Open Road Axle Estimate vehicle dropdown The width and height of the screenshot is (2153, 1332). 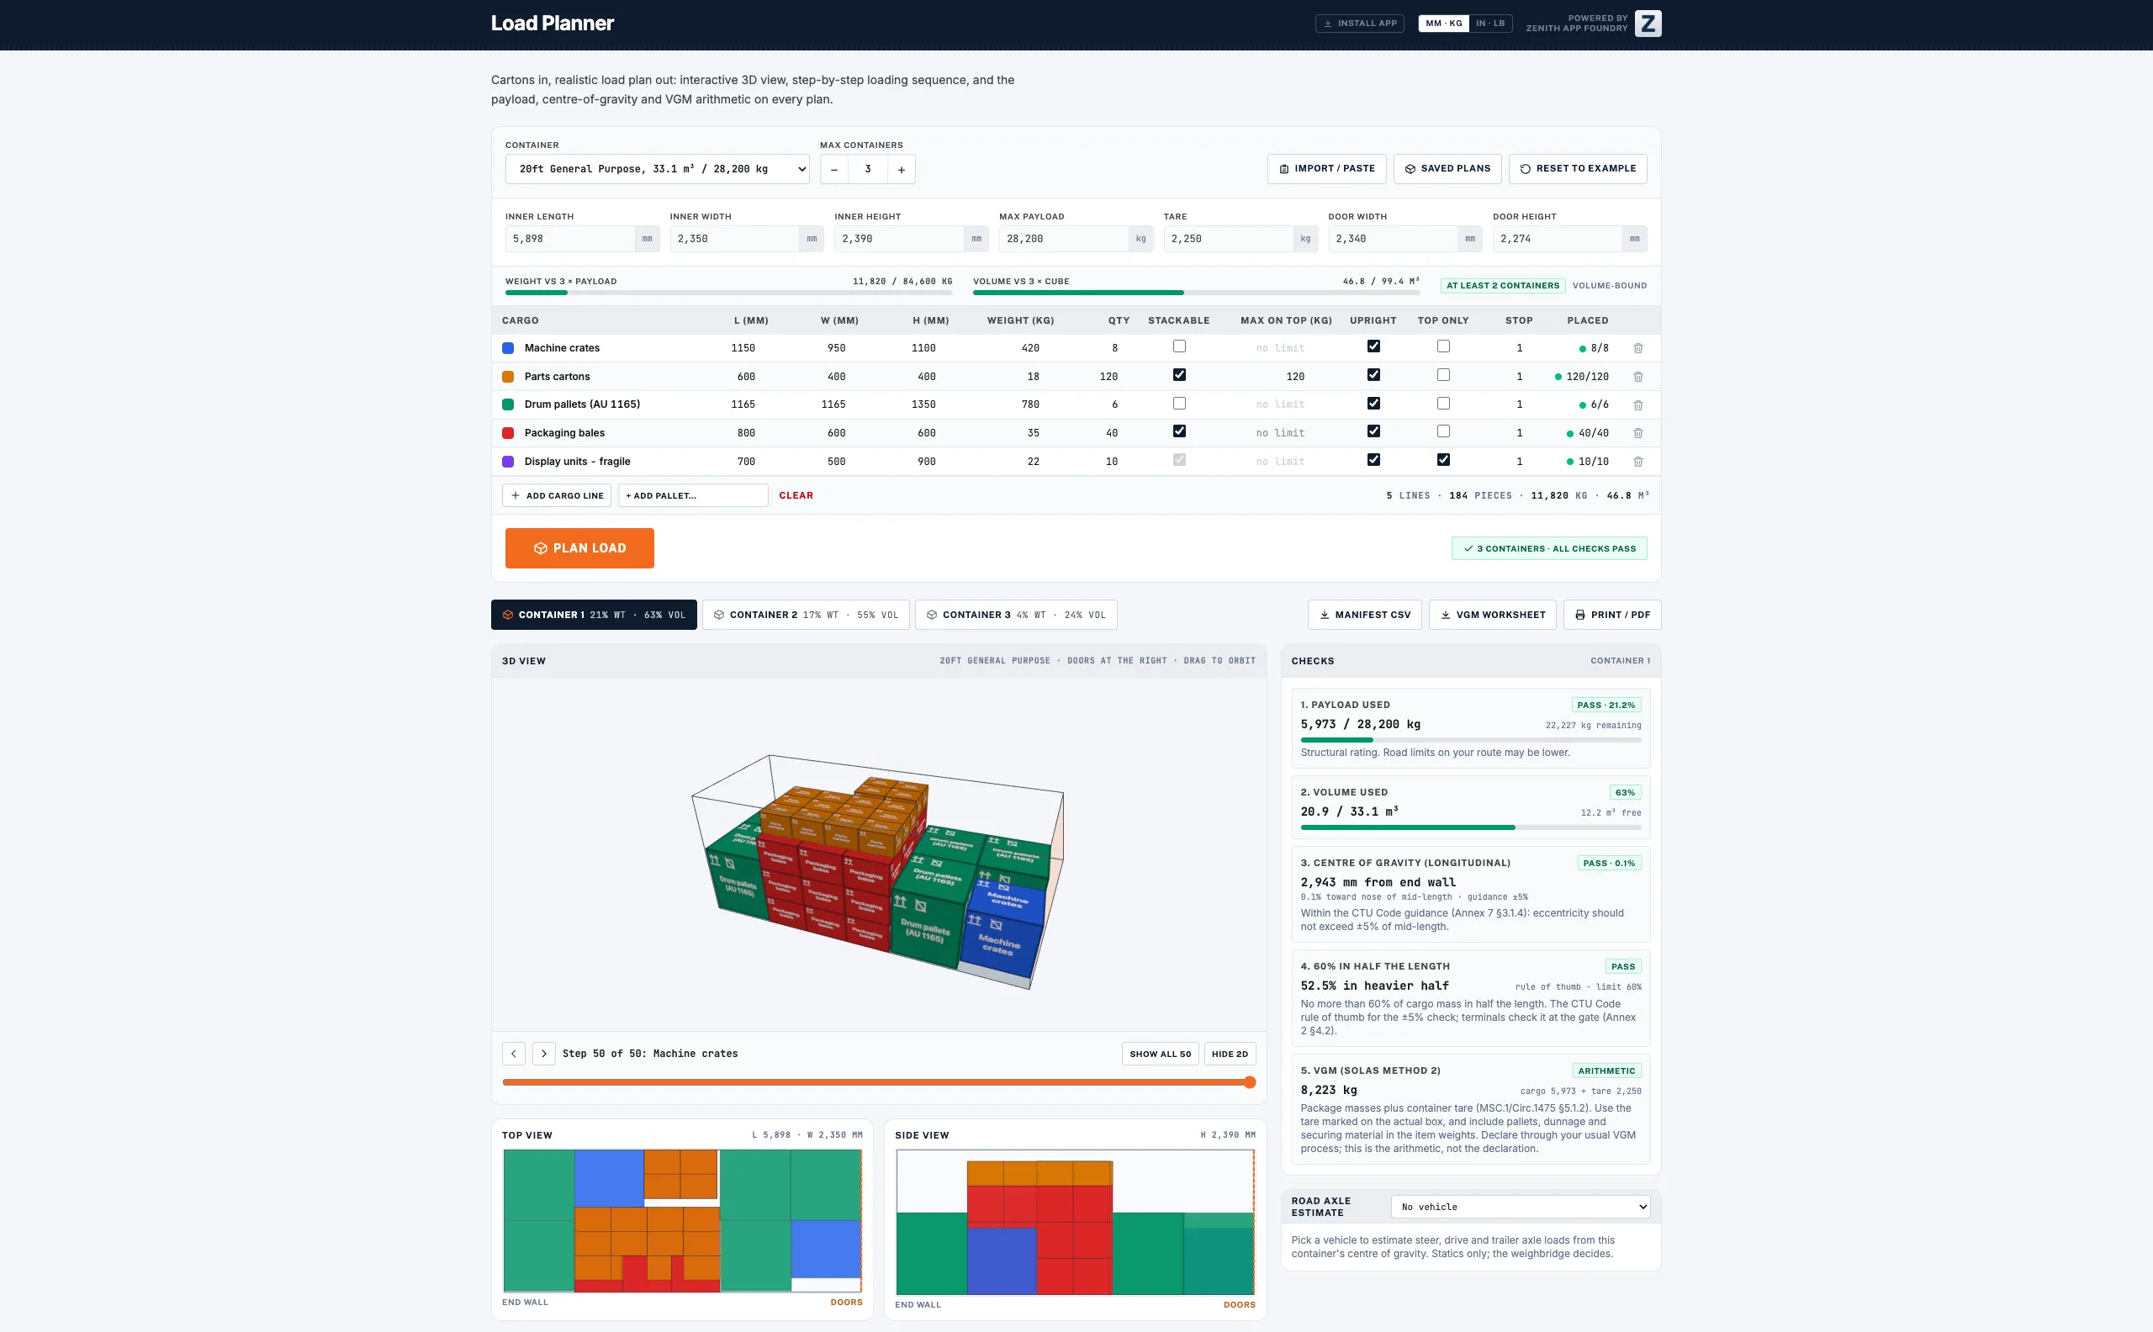[x=1520, y=1207]
